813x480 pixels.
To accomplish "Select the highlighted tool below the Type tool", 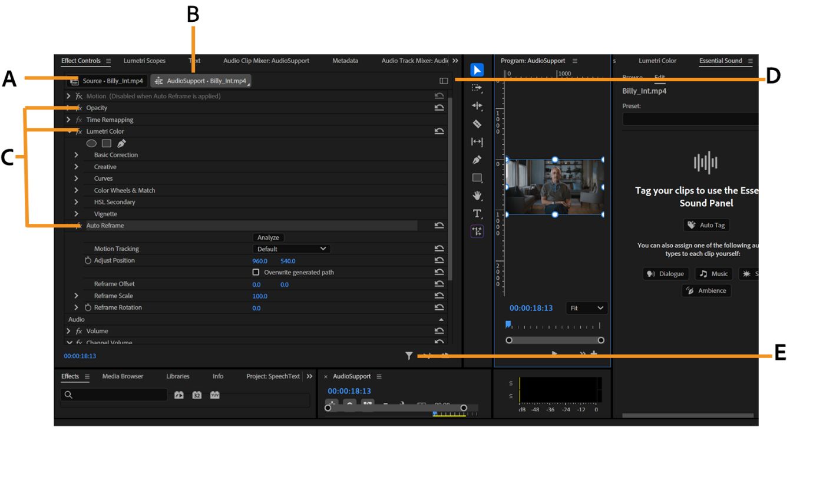I will 477,231.
